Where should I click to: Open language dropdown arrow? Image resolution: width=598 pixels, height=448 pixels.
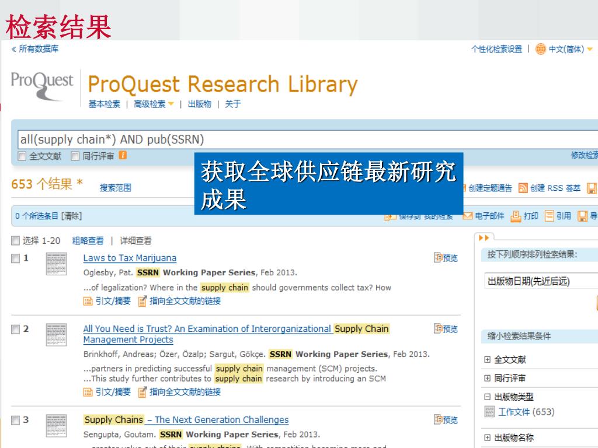[590, 49]
